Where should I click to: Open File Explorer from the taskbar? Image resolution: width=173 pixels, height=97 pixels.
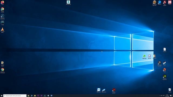(35, 96)
